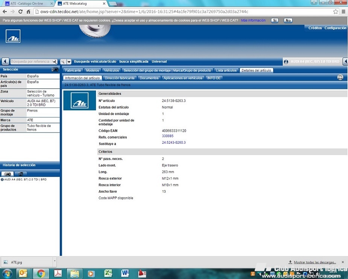Viewport: 348px width, 279px height.
Task: Open the Aplicaciones en vehículos subtab
Action: click(x=183, y=78)
